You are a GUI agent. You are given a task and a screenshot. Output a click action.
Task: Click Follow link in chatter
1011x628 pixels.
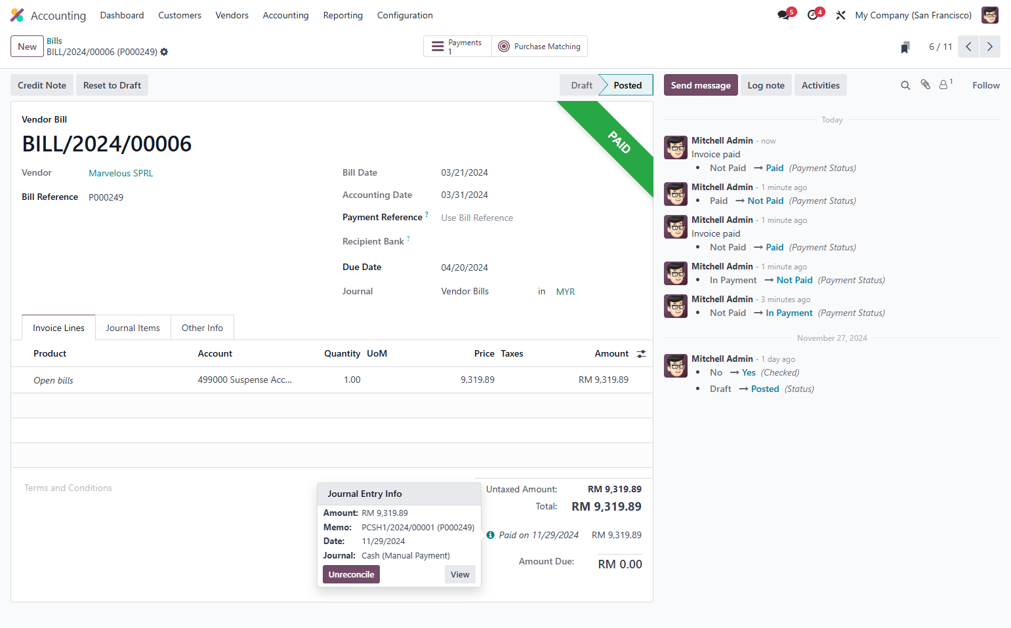pos(986,85)
